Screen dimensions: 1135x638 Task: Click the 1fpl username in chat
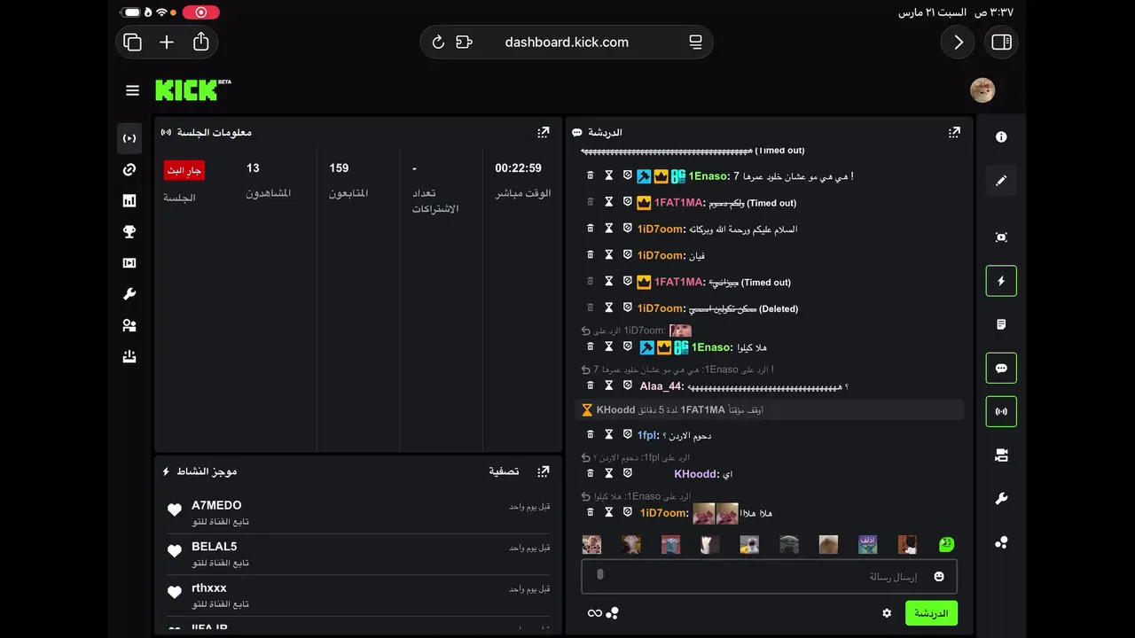click(646, 436)
